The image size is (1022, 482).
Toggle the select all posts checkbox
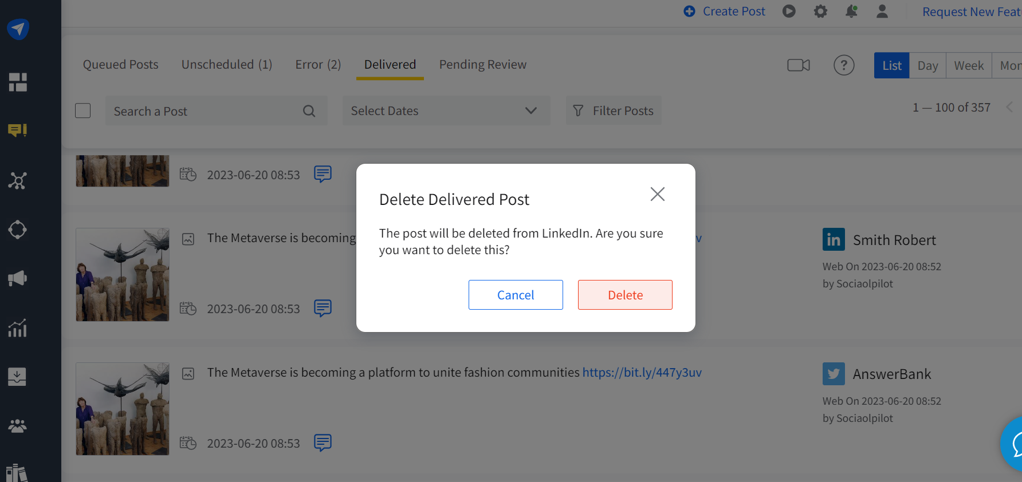83,110
